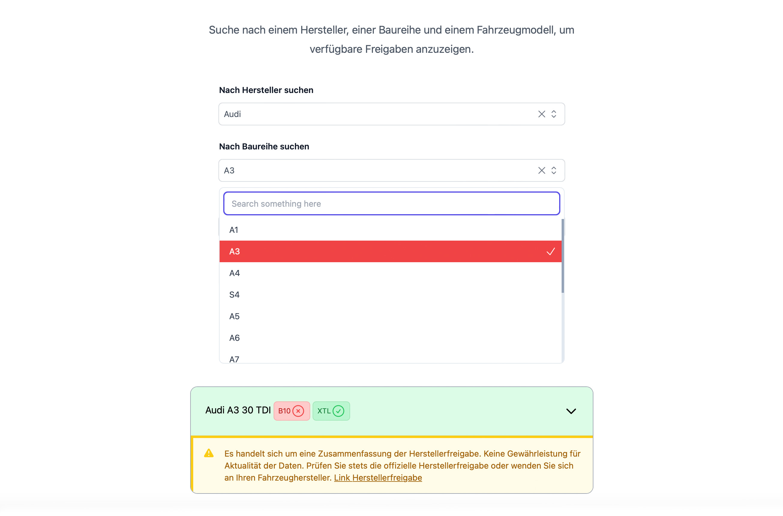Choose A7 in the Baureihe list
Screen dimensions: 783x516
click(x=362, y=359)
